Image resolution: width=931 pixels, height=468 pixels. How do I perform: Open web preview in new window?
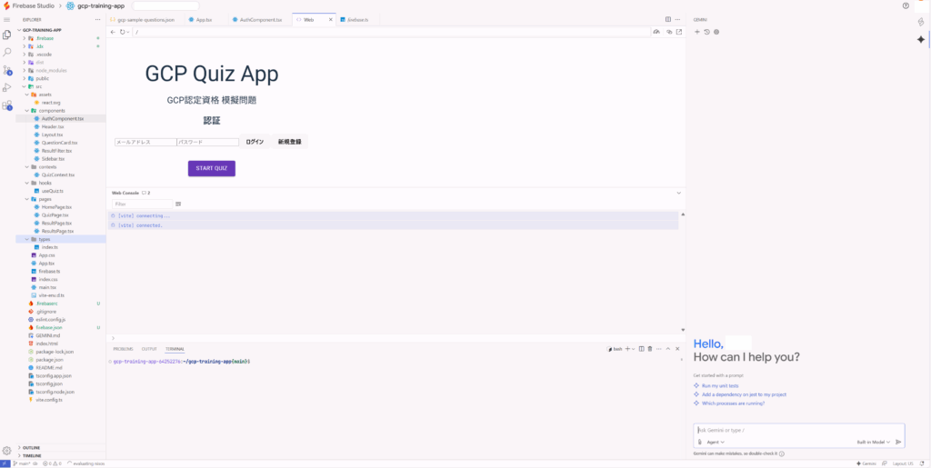click(677, 32)
